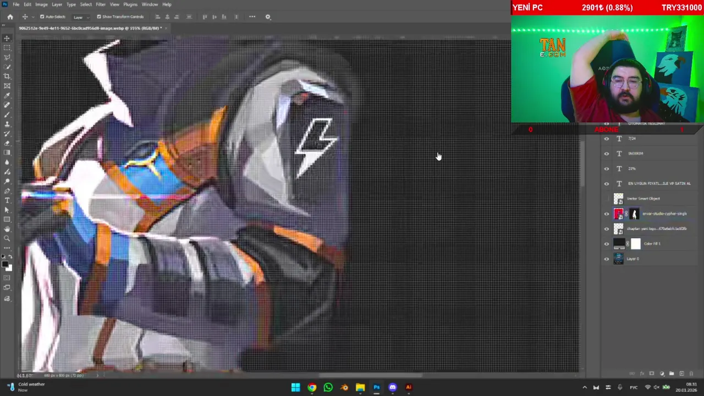Viewport: 704px width, 396px height.
Task: Select the Rectangular Marquee tool
Action: click(x=7, y=47)
